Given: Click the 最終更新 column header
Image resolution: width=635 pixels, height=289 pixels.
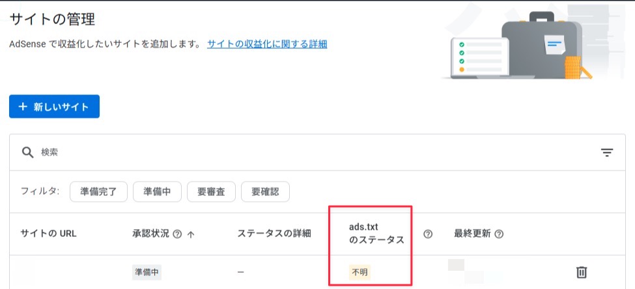Looking at the screenshot, I should pos(473,234).
